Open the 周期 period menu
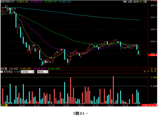The width and height of the screenshot is (158, 118). [x=125, y=2]
